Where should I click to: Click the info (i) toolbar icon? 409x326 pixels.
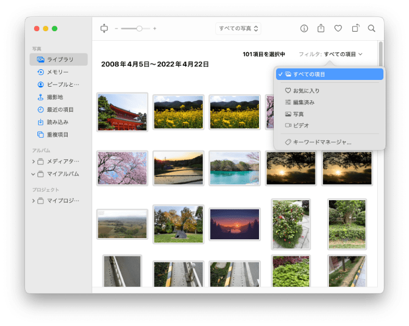point(304,28)
